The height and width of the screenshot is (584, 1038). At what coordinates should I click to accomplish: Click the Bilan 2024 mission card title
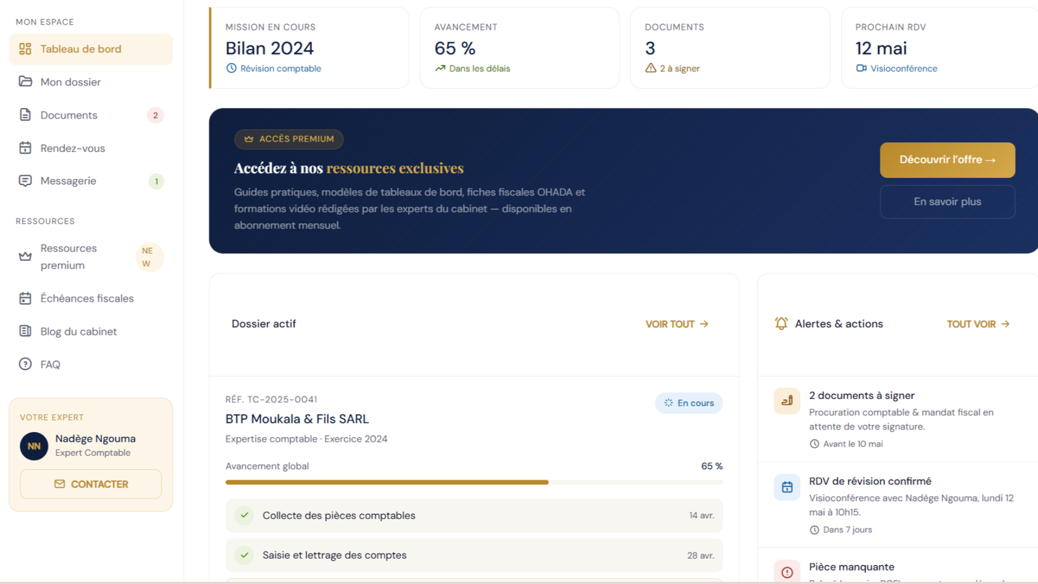click(269, 49)
